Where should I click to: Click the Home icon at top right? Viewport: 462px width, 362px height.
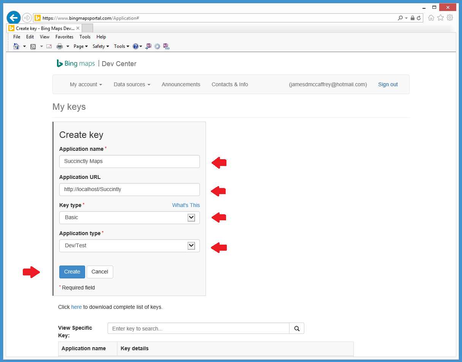point(431,17)
